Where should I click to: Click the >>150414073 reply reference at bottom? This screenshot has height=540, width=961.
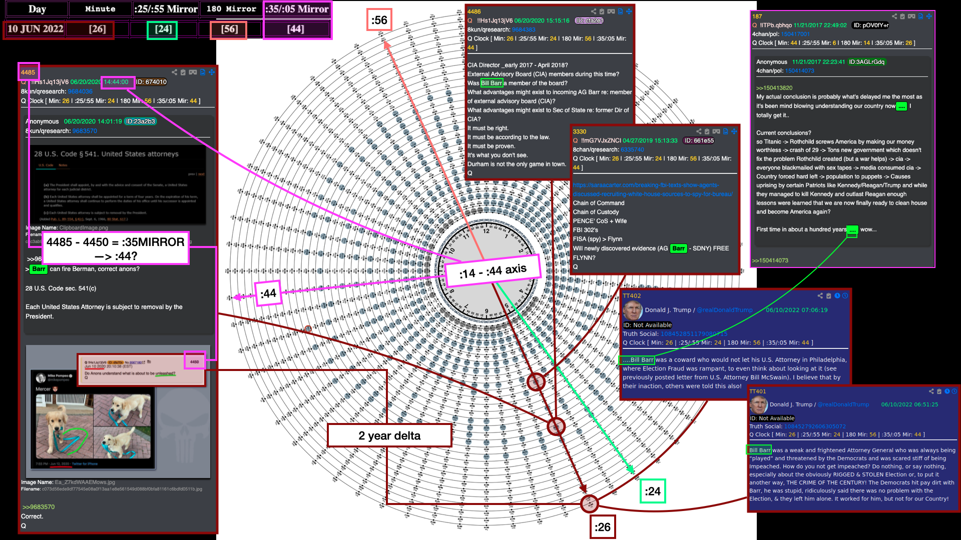click(x=770, y=260)
